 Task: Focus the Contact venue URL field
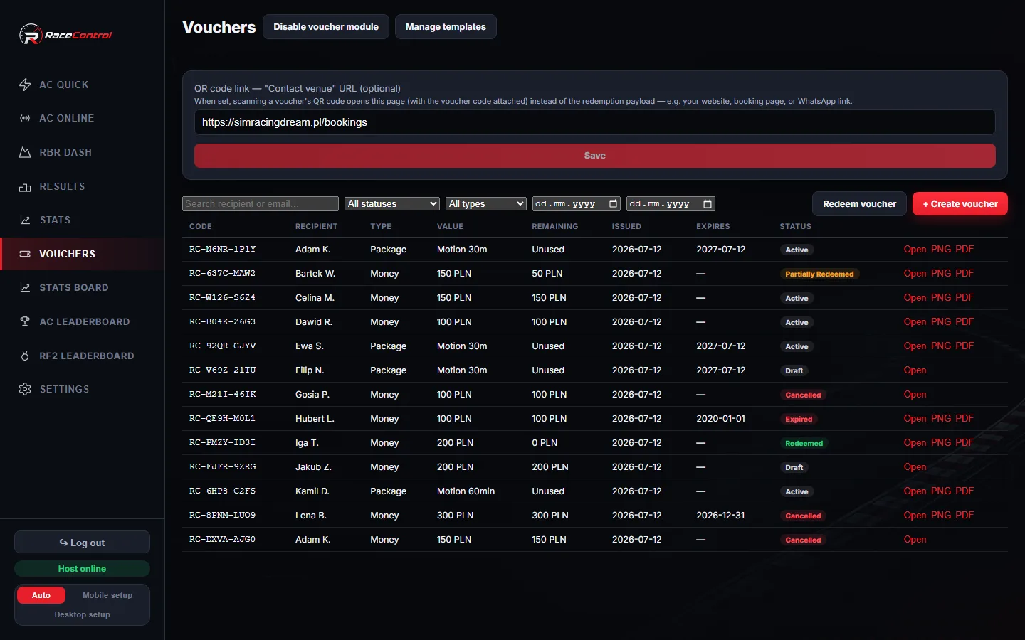tap(595, 122)
